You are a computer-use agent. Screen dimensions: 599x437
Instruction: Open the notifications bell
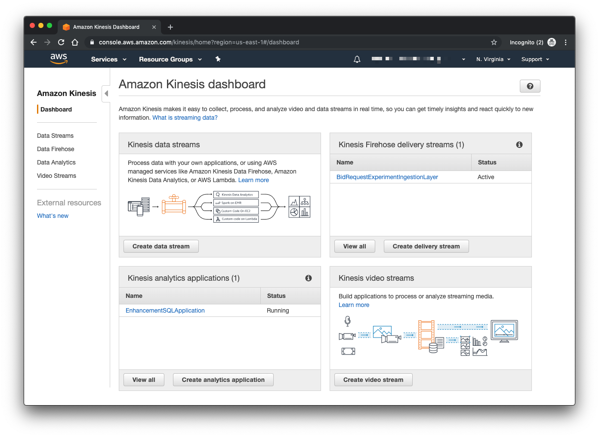pyautogui.click(x=357, y=59)
